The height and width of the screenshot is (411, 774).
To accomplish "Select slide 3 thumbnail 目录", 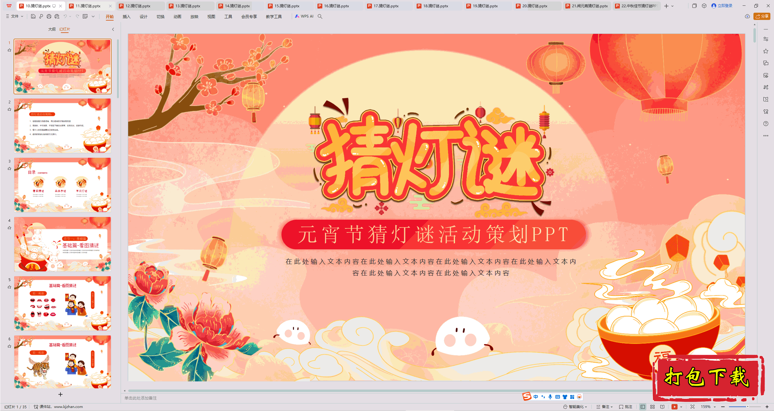I will click(63, 185).
